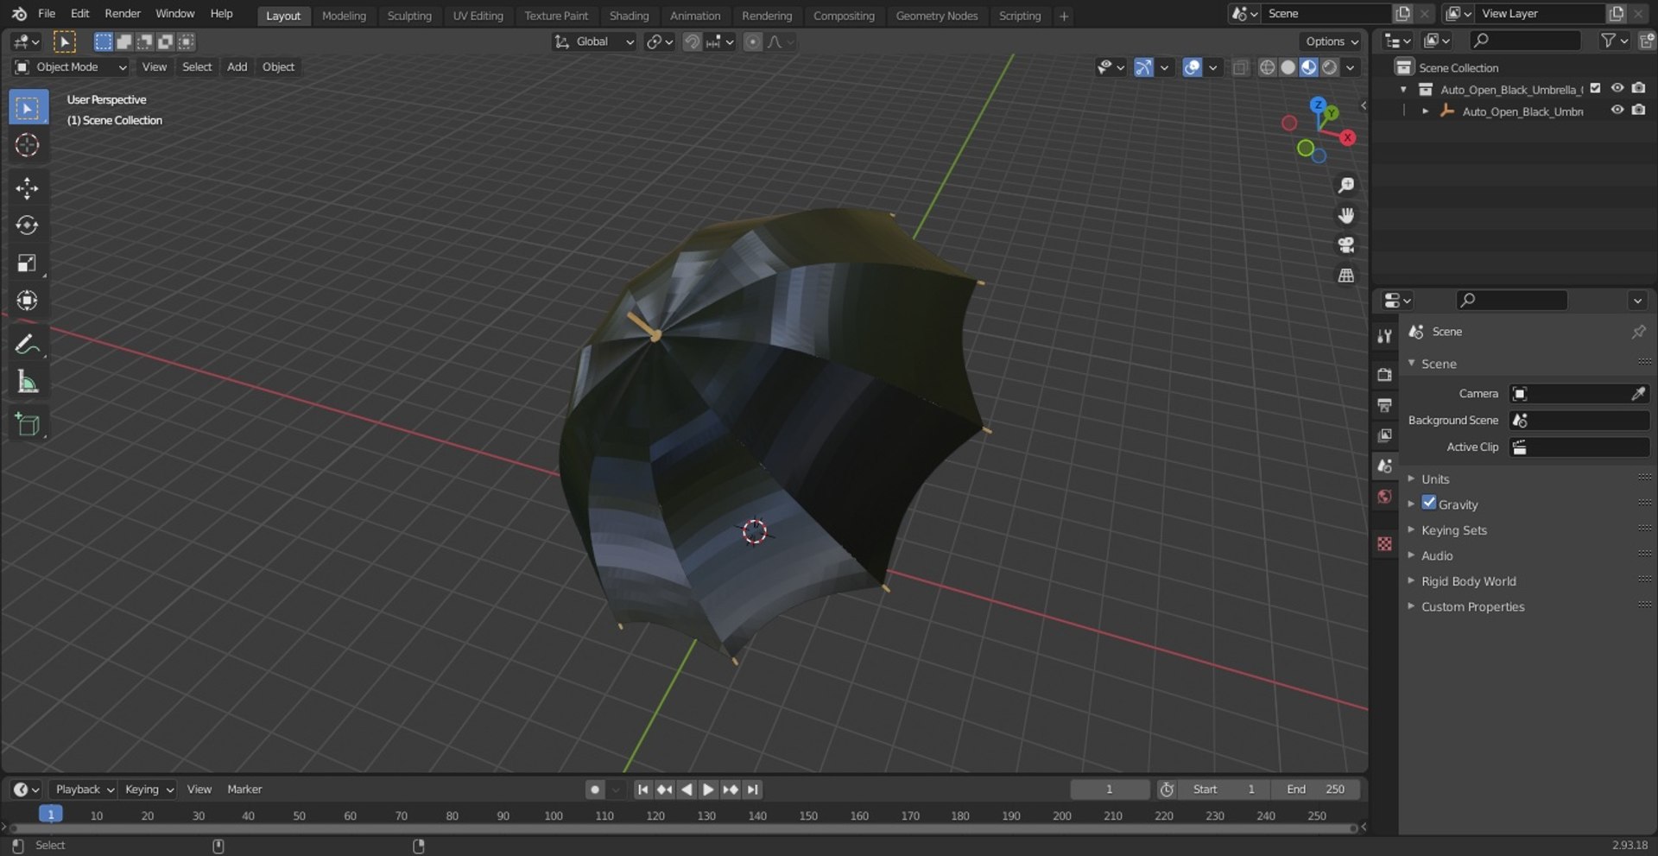Select the Scale tool
The height and width of the screenshot is (856, 1658).
pos(28,263)
